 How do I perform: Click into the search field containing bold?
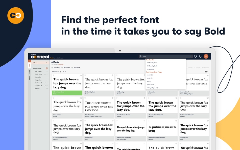165,56
